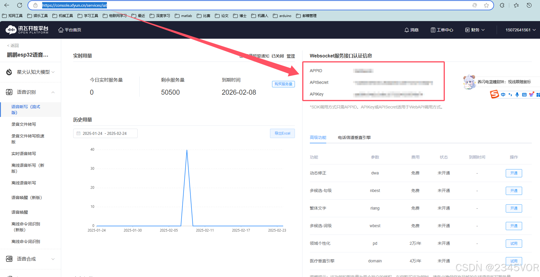Click 试用 for 领域个性化
Screen dimensions: 540x277
click(514, 244)
